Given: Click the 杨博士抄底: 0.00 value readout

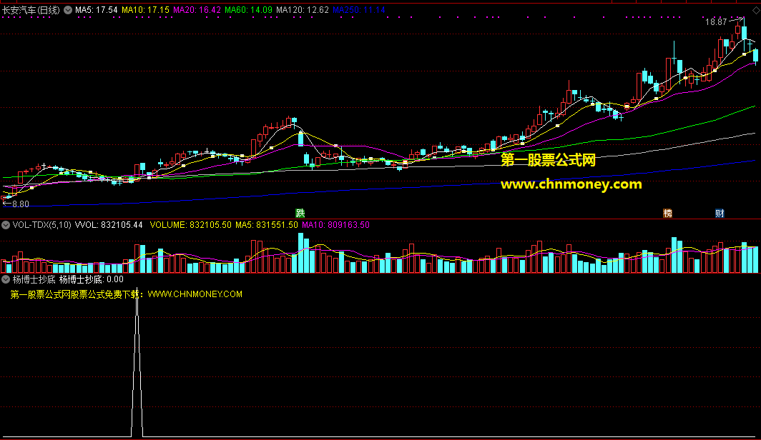Looking at the screenshot, I should coord(92,279).
